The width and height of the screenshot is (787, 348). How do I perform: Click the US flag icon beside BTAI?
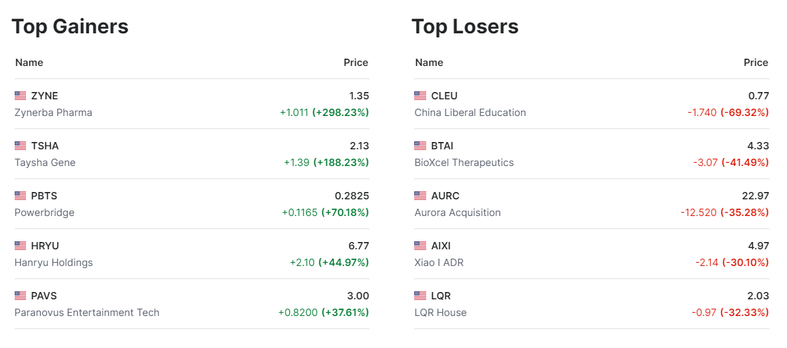(420, 146)
